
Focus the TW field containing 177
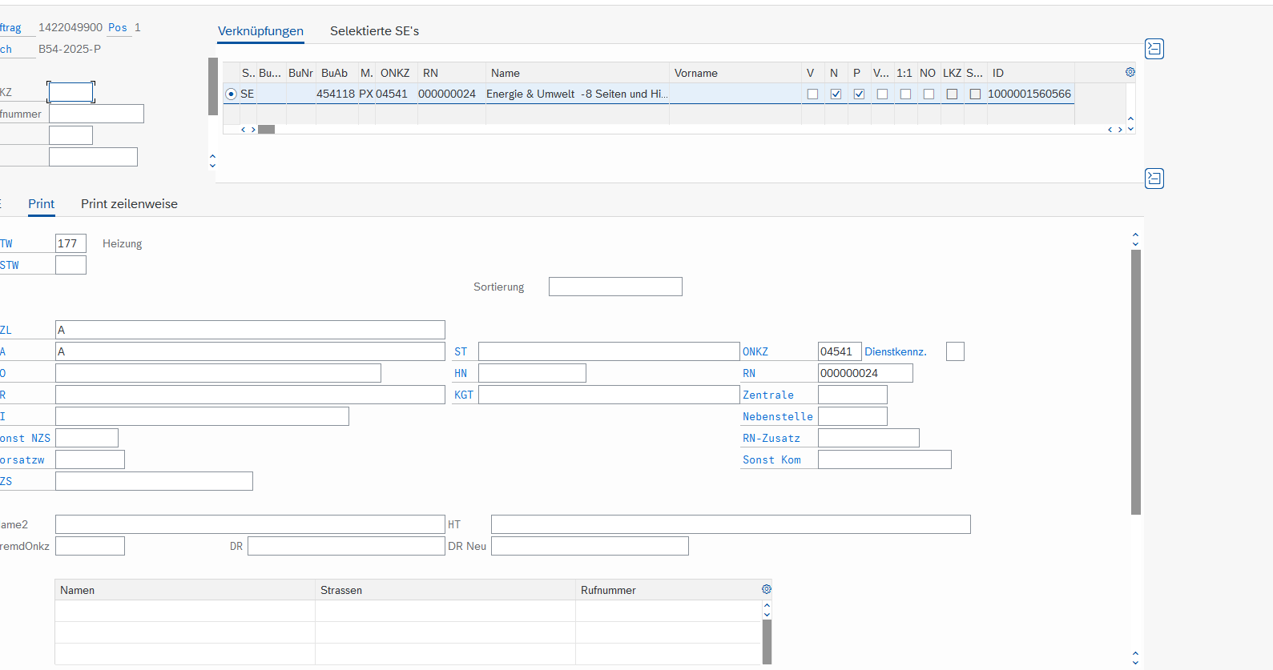click(70, 243)
